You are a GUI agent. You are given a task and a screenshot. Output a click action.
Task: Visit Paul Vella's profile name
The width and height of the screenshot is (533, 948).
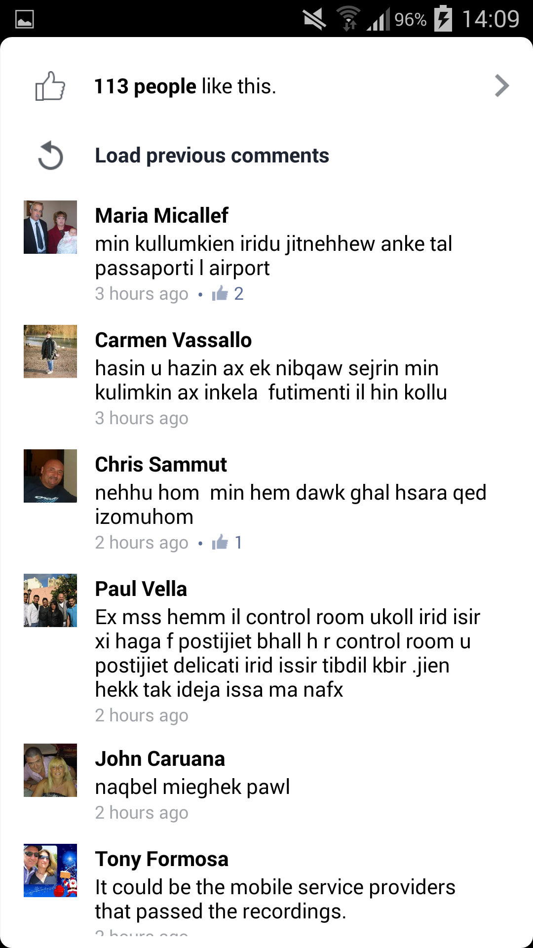(x=141, y=589)
